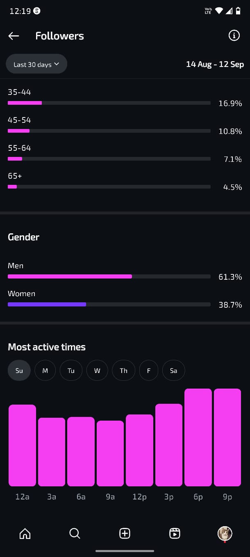This screenshot has height=557, width=250.
Task: Choose the Saturday day chip
Action: pos(173,371)
